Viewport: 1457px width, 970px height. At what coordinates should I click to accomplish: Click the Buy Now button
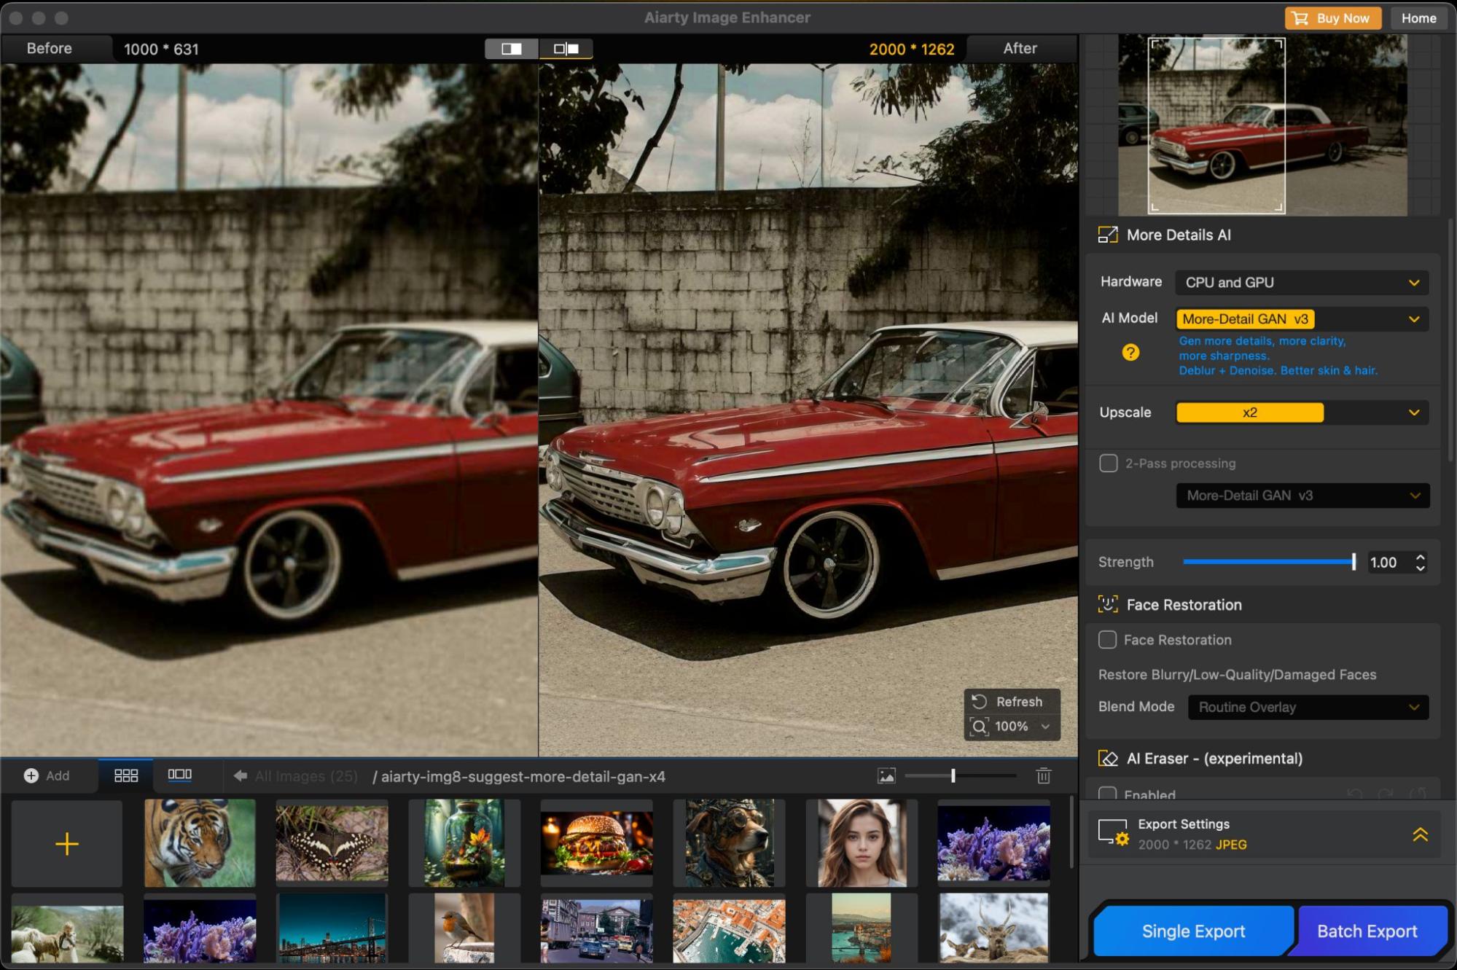(1332, 18)
